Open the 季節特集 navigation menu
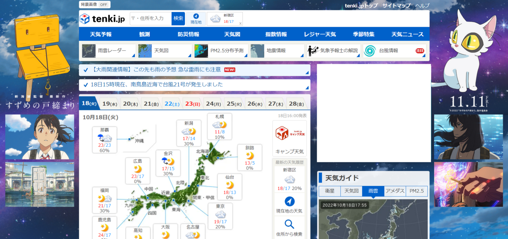The image size is (508, 239). 364,34
